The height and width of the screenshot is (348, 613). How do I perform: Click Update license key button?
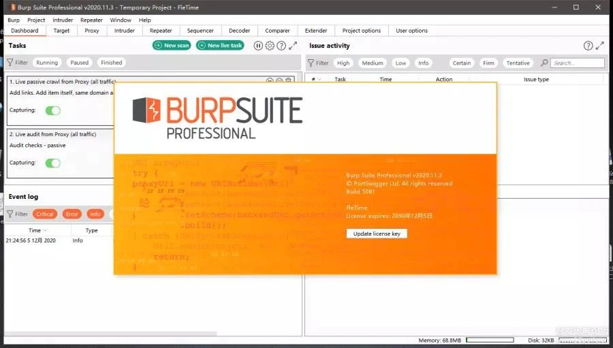pyautogui.click(x=377, y=234)
